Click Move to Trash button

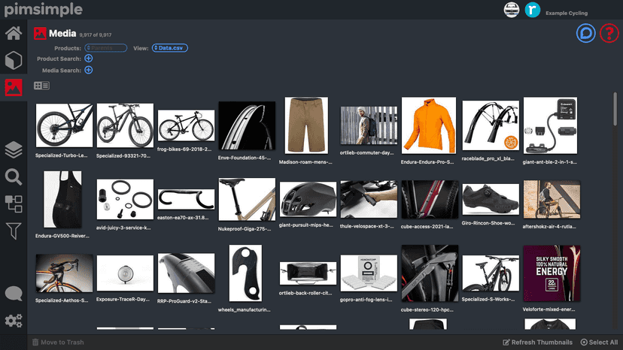[x=58, y=342]
